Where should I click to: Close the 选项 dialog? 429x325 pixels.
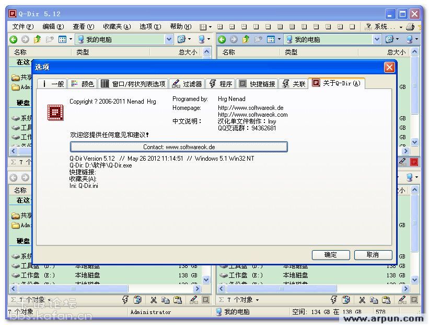click(x=389, y=68)
